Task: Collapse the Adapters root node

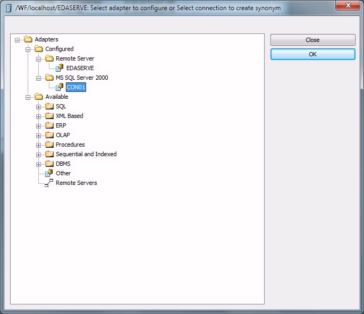Action: coord(17,40)
